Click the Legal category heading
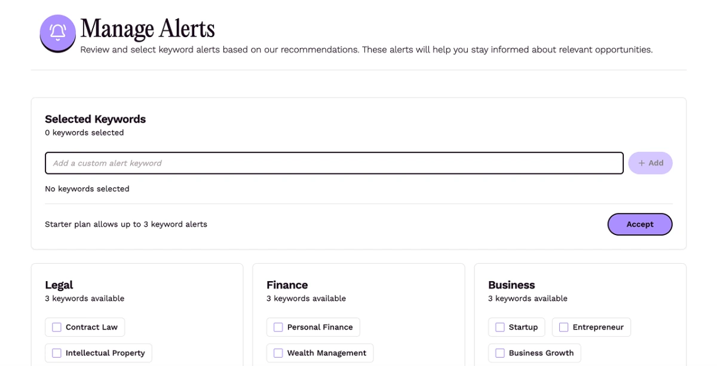Screen dimensions: 717x366 (59, 285)
